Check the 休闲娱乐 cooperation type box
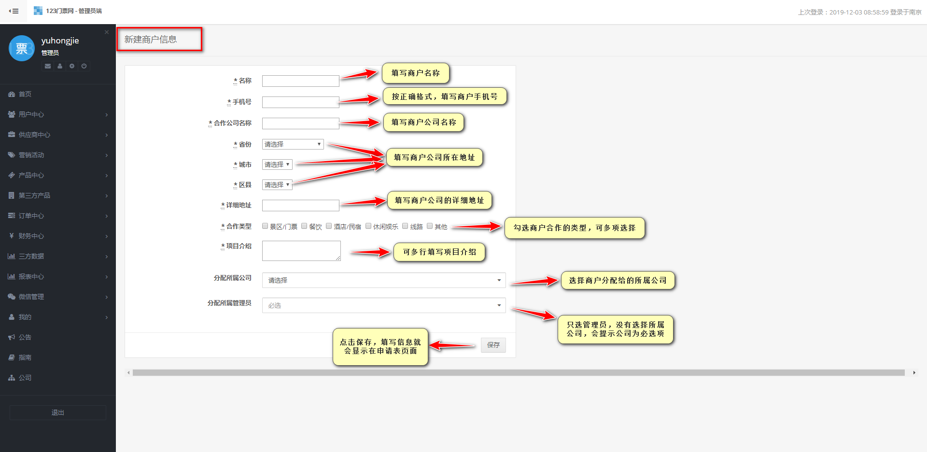Screen dimensions: 927x452 point(368,226)
